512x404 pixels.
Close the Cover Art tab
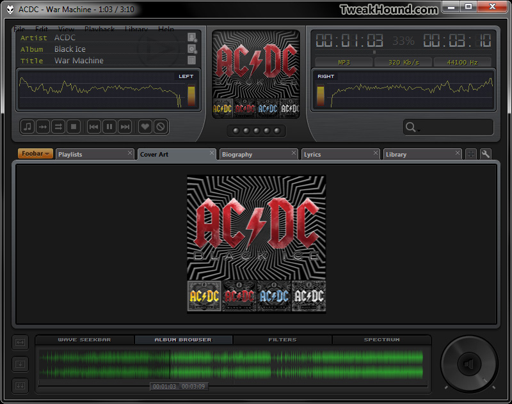point(212,153)
